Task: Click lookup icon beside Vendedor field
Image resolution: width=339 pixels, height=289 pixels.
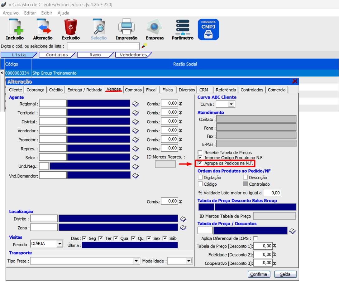Action: (x=136, y=131)
